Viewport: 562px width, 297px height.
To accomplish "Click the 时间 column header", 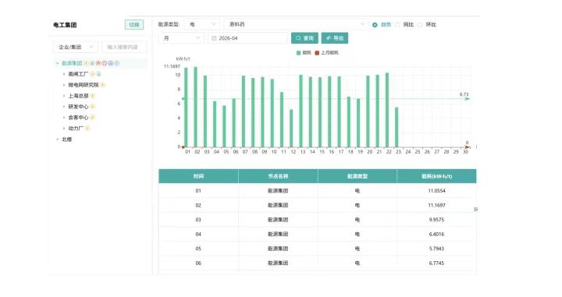I will click(x=198, y=176).
